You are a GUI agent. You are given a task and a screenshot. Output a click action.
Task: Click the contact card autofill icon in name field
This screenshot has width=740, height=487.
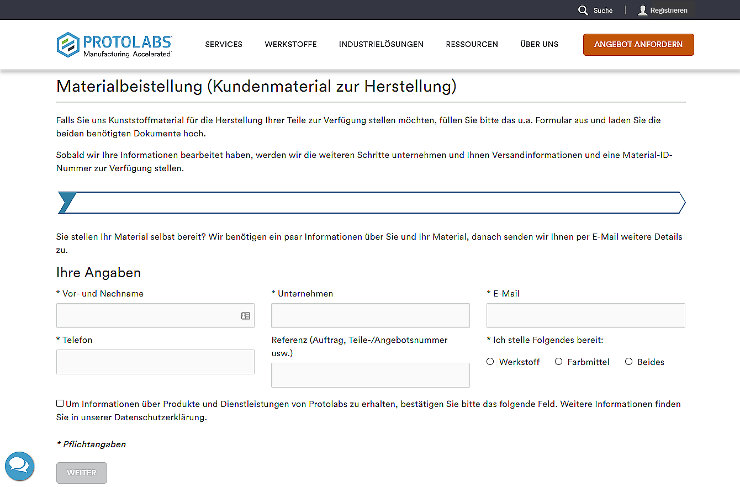point(246,316)
